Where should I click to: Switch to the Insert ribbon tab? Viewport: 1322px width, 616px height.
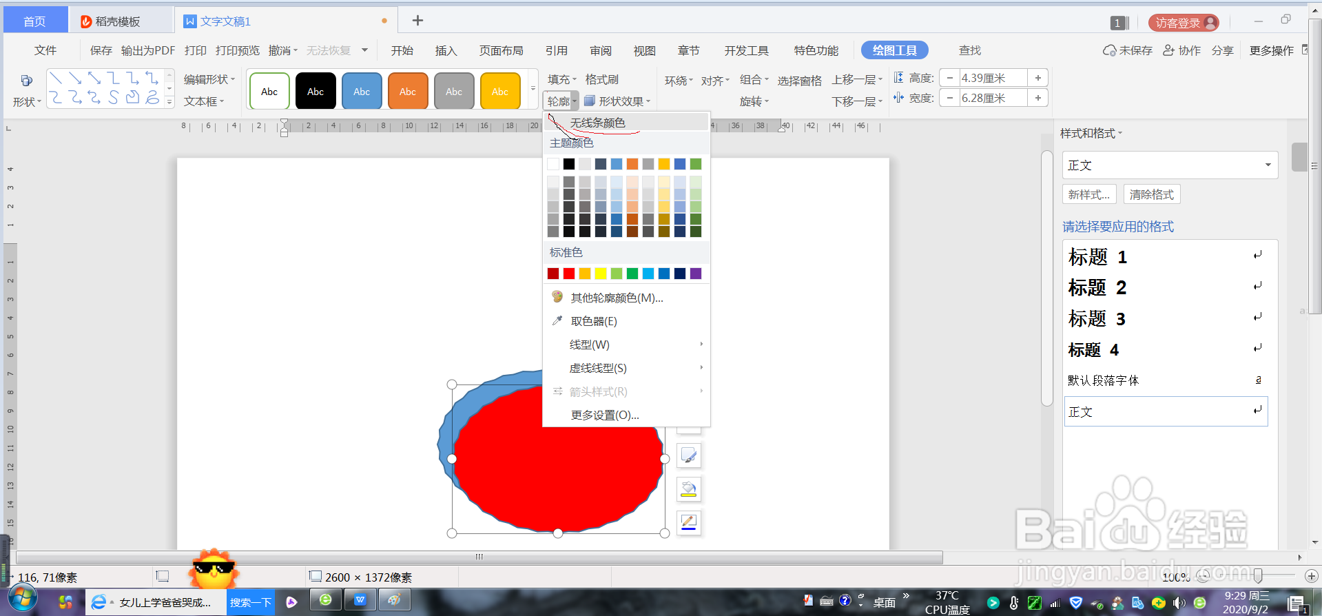446,50
